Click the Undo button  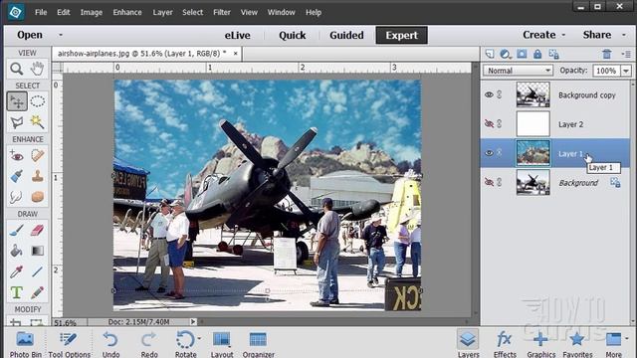click(110, 344)
